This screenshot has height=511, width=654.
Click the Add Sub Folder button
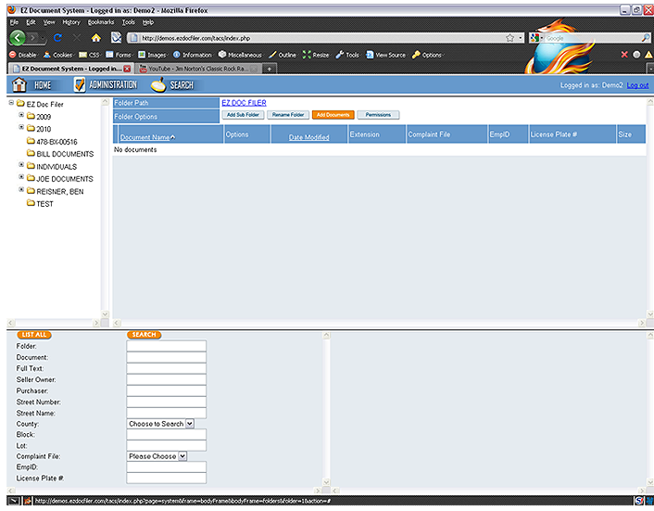243,115
